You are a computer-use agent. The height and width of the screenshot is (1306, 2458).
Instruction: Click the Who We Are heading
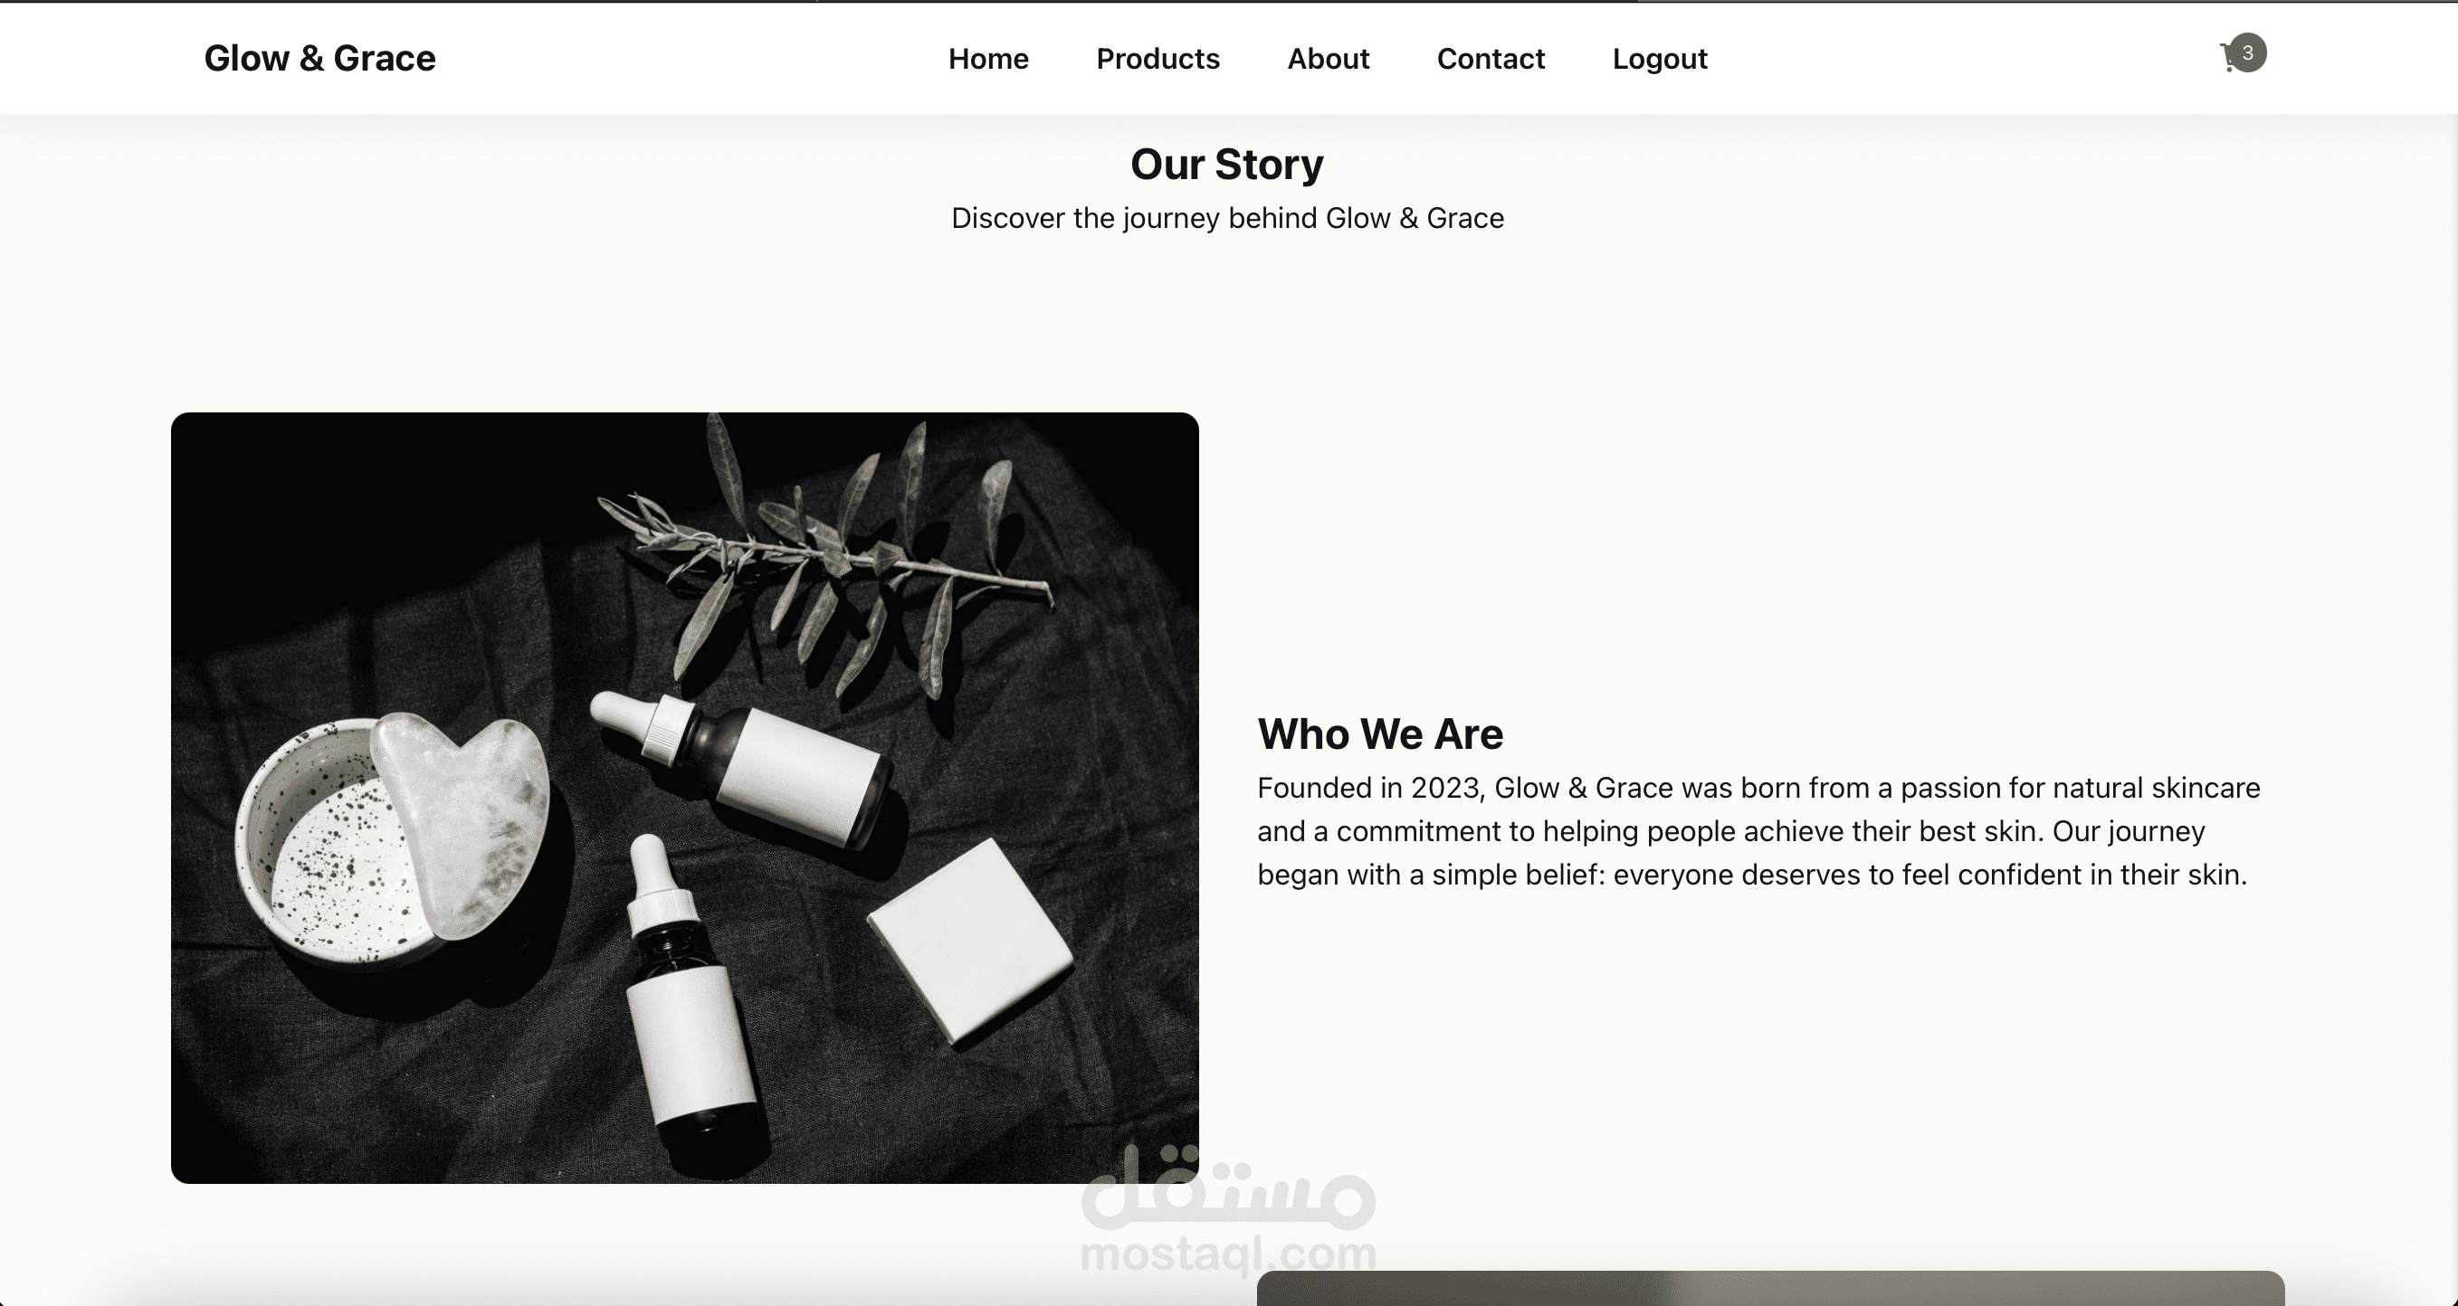tap(1380, 734)
